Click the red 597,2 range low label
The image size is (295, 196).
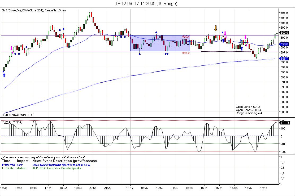click(186, 53)
